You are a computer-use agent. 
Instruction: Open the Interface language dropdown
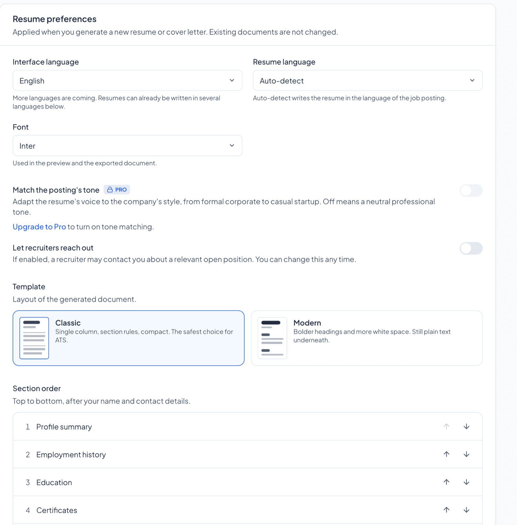coord(127,80)
